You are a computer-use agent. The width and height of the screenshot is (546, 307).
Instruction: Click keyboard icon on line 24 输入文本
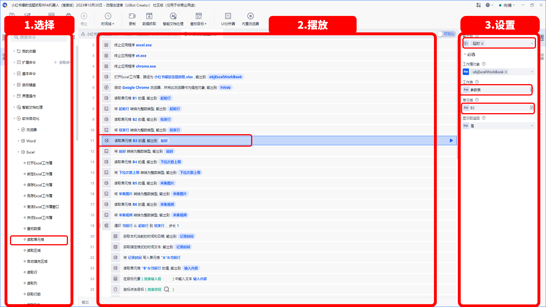click(x=115, y=279)
